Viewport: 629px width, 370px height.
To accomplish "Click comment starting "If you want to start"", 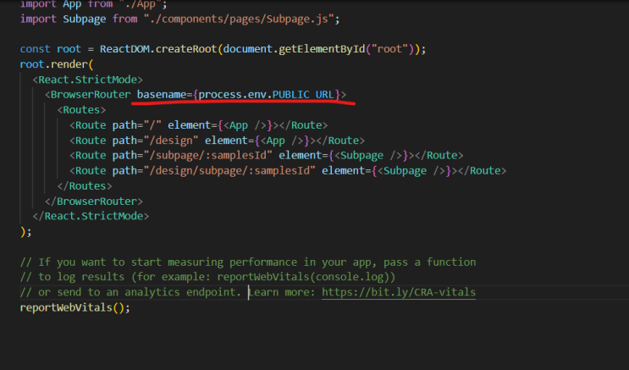I will pos(248,262).
